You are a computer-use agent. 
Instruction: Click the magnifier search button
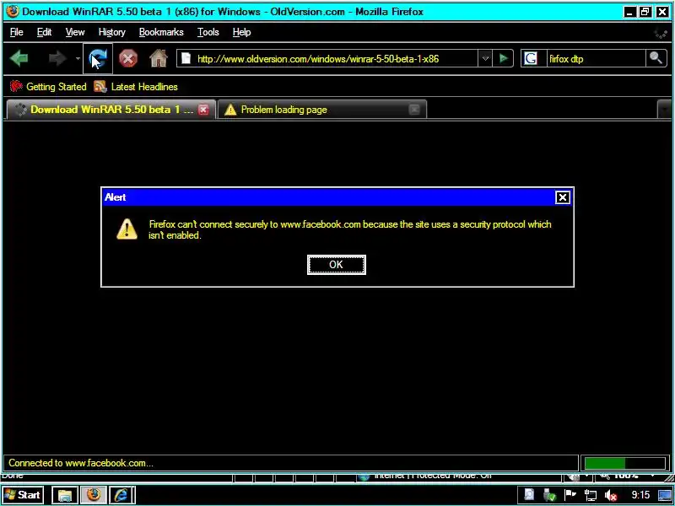[x=656, y=58]
